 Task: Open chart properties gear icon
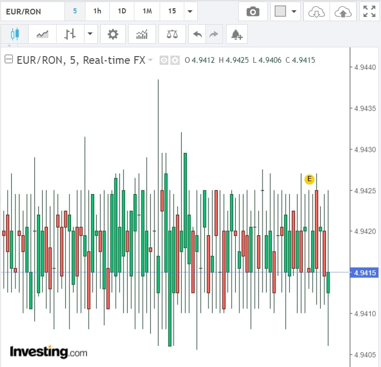113,34
